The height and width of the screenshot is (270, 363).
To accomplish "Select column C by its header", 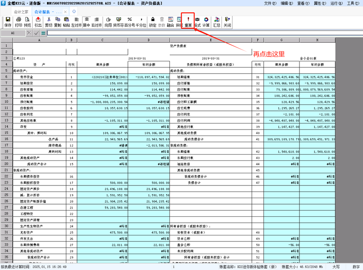I will (102, 40).
